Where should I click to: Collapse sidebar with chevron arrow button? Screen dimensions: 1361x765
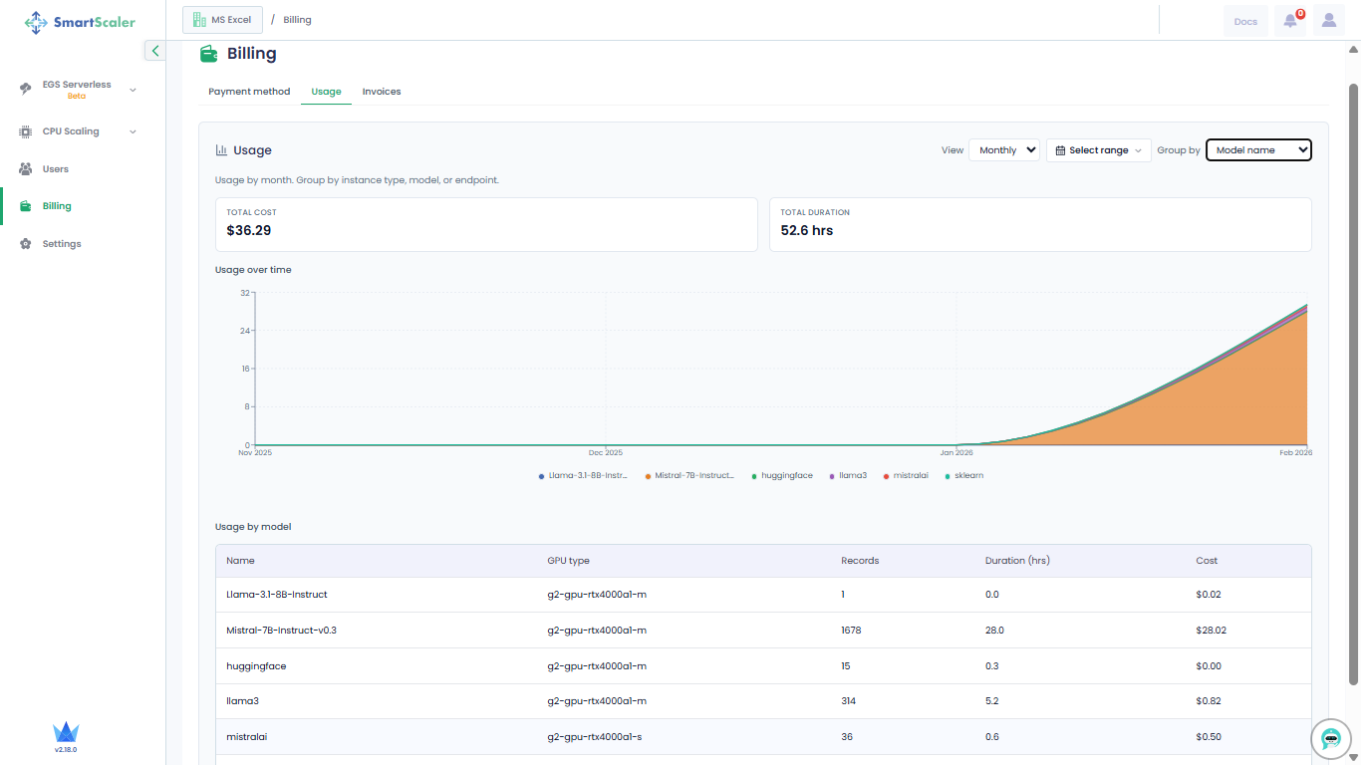pos(154,51)
